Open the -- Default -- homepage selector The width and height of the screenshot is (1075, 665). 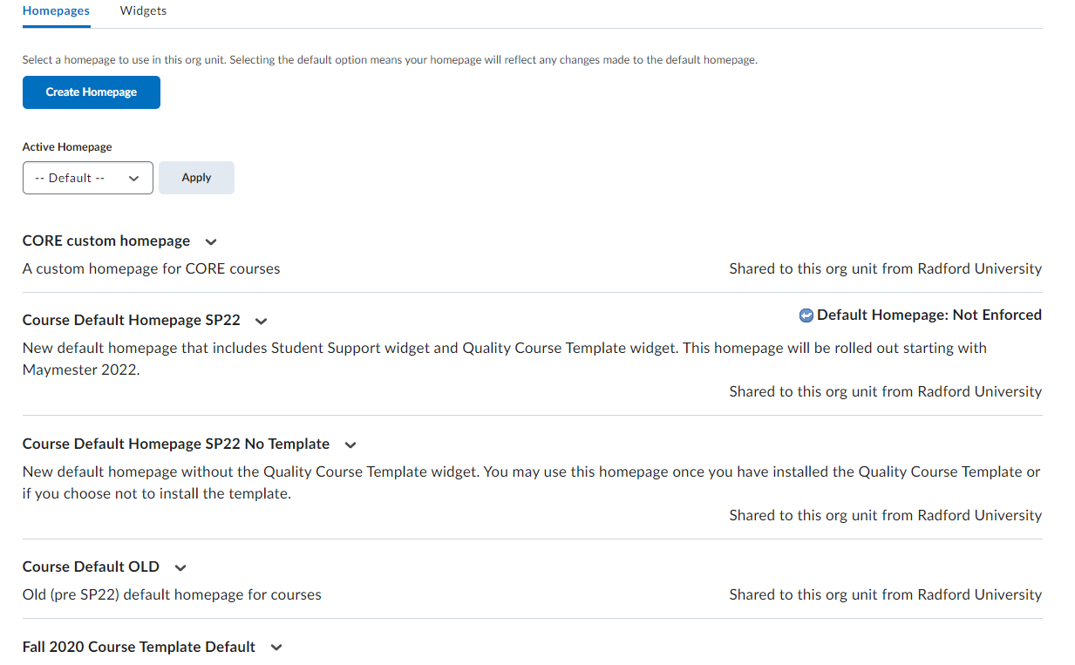[87, 178]
